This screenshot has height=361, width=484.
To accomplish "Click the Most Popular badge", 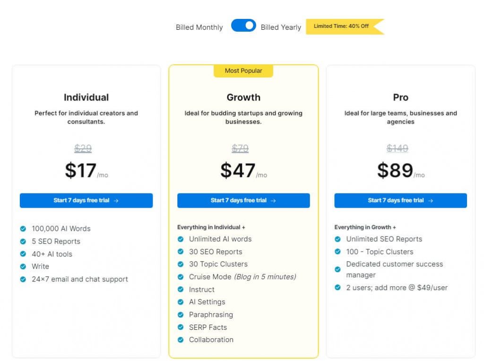I will (x=243, y=71).
